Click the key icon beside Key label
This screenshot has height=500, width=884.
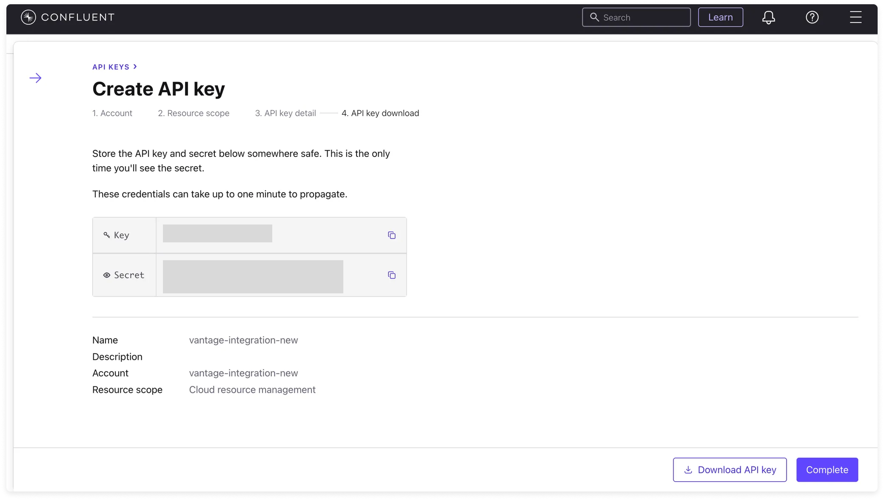107,235
